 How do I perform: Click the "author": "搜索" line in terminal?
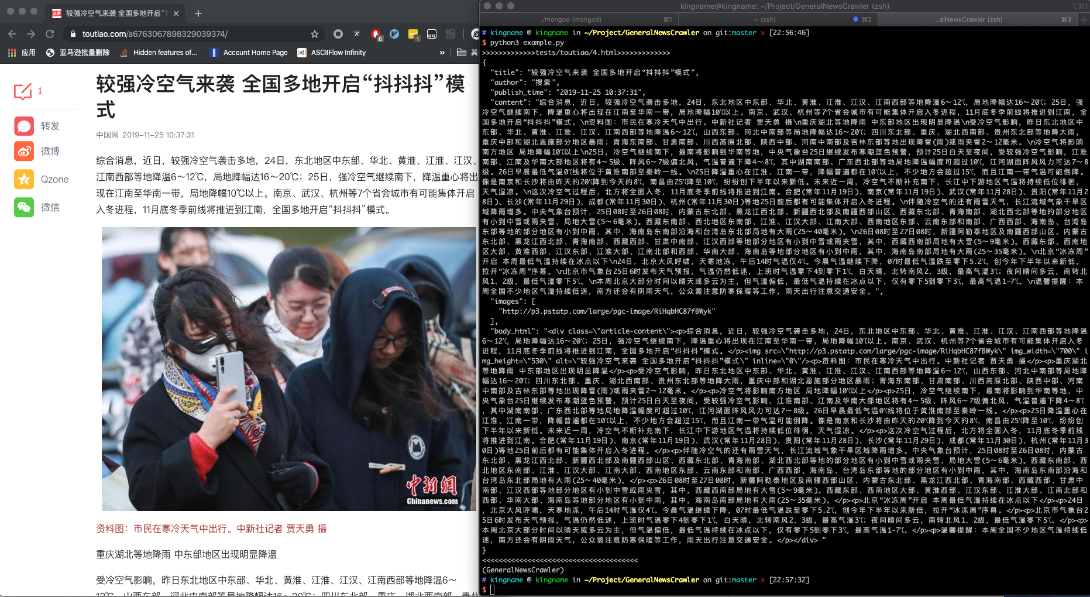[524, 83]
